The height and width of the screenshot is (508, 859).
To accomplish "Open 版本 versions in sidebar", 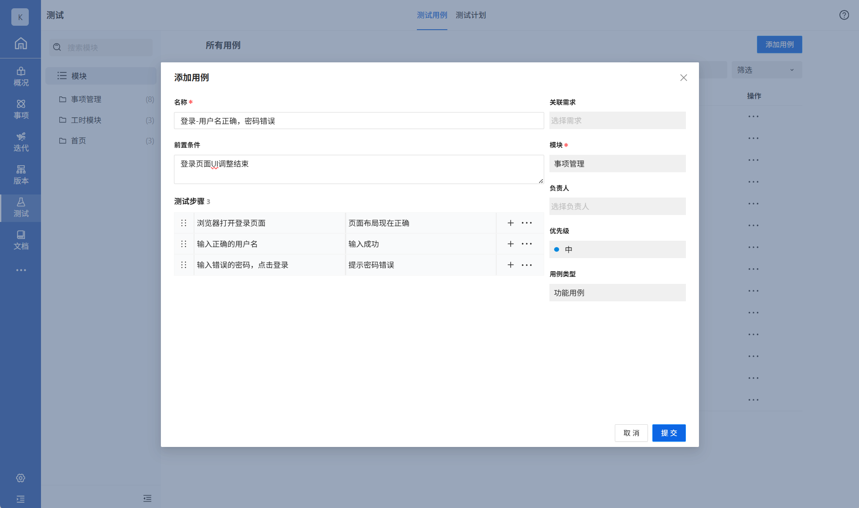I will (x=20, y=175).
